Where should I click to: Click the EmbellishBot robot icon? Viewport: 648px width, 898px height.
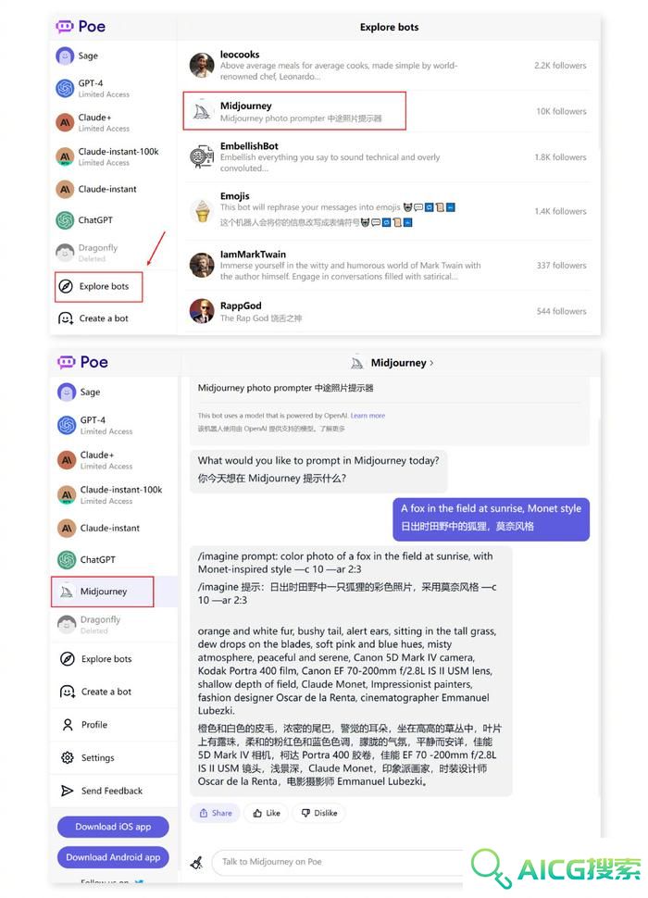click(202, 156)
